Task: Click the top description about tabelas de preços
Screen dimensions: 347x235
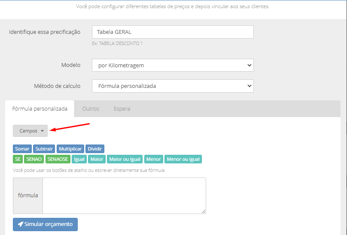Action: [173, 6]
